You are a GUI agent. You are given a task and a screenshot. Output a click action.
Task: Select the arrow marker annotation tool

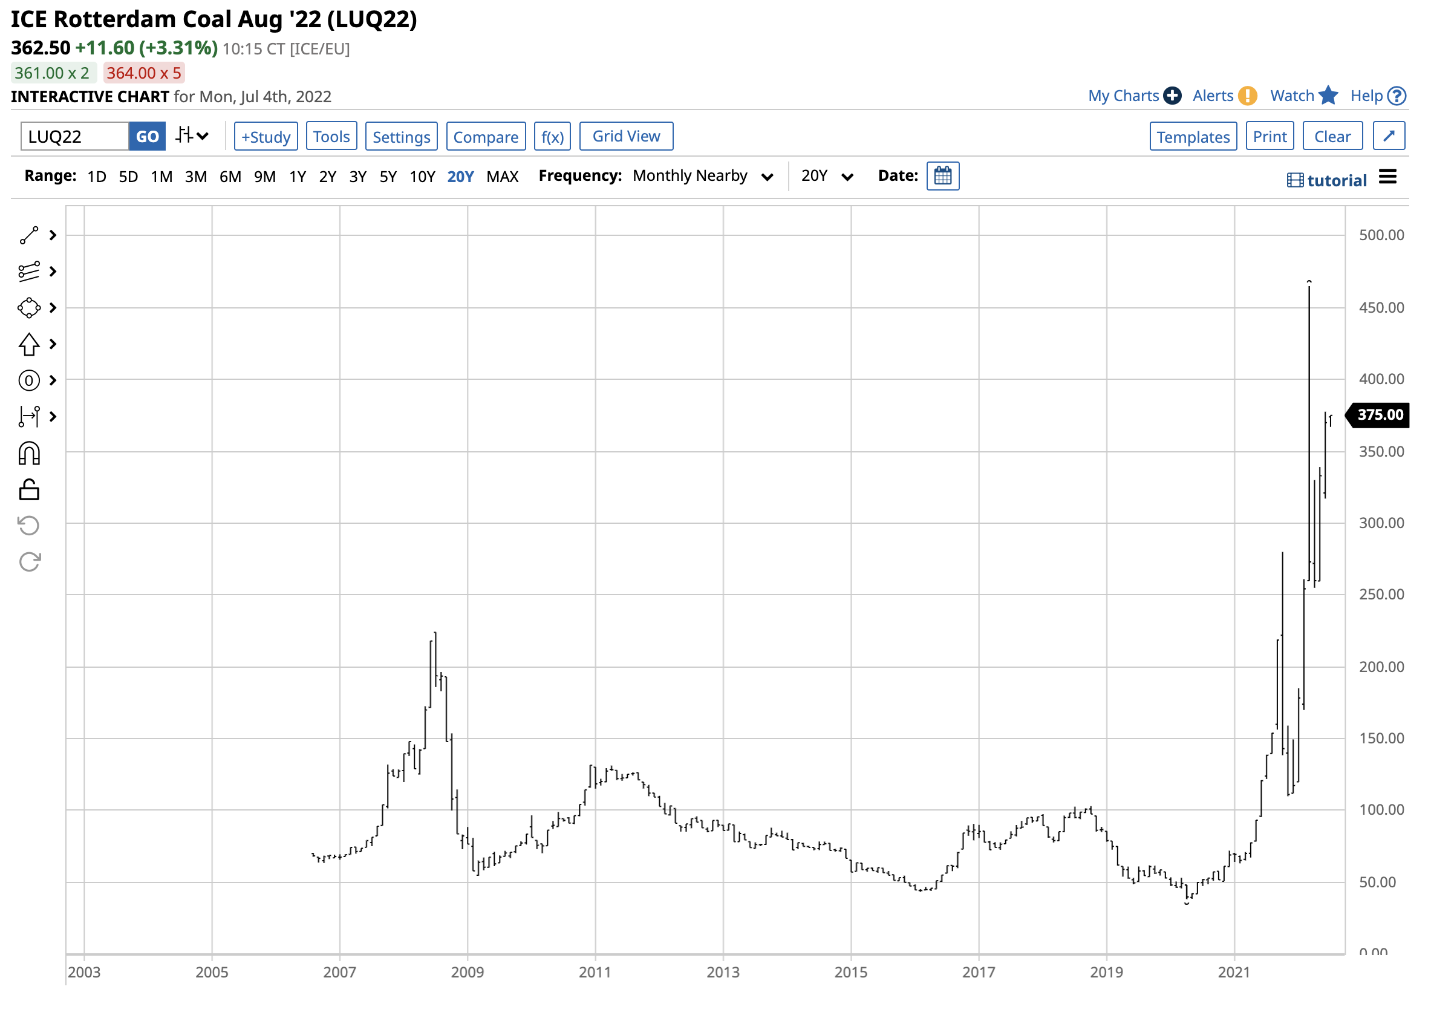pos(29,345)
